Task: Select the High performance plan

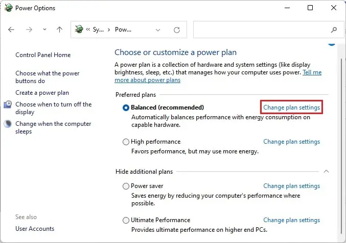Action: pos(126,142)
